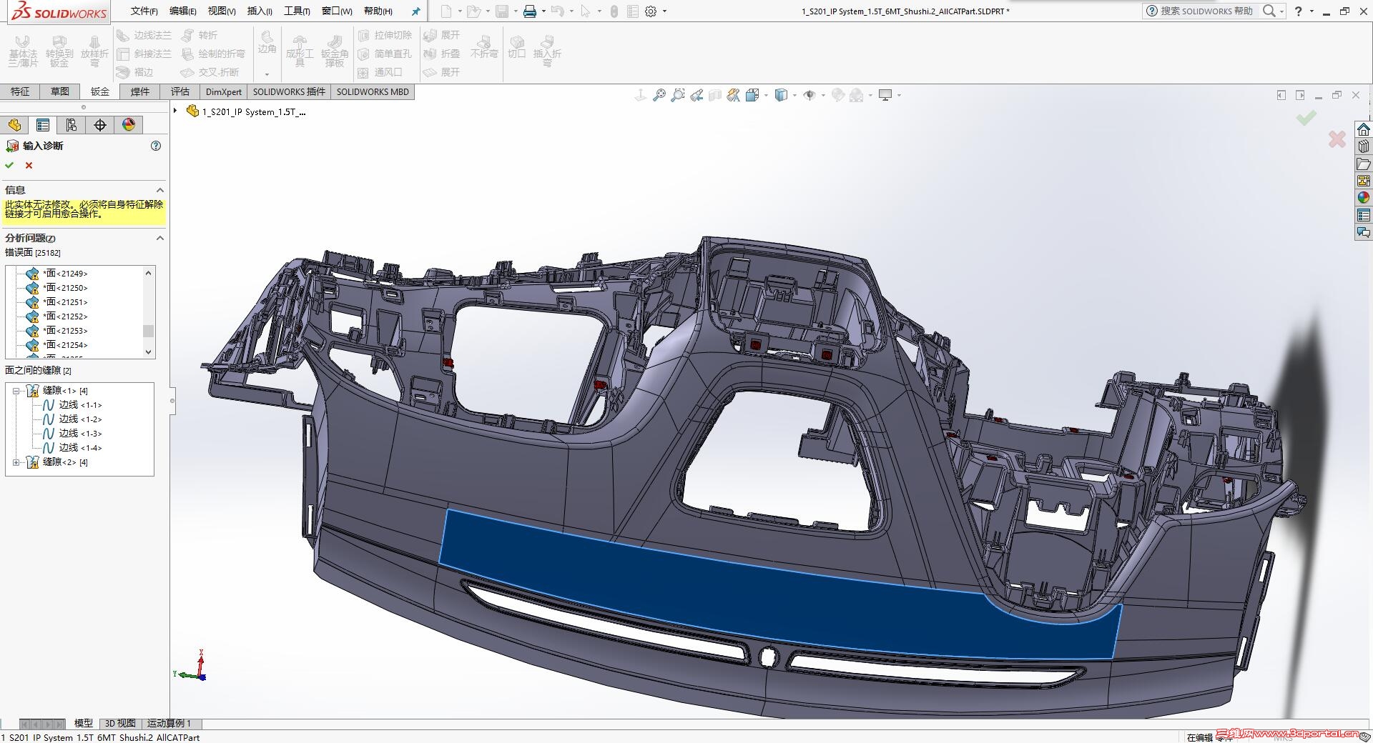Click the Print icon in top toolbar
The height and width of the screenshot is (743, 1373).
pos(529,11)
